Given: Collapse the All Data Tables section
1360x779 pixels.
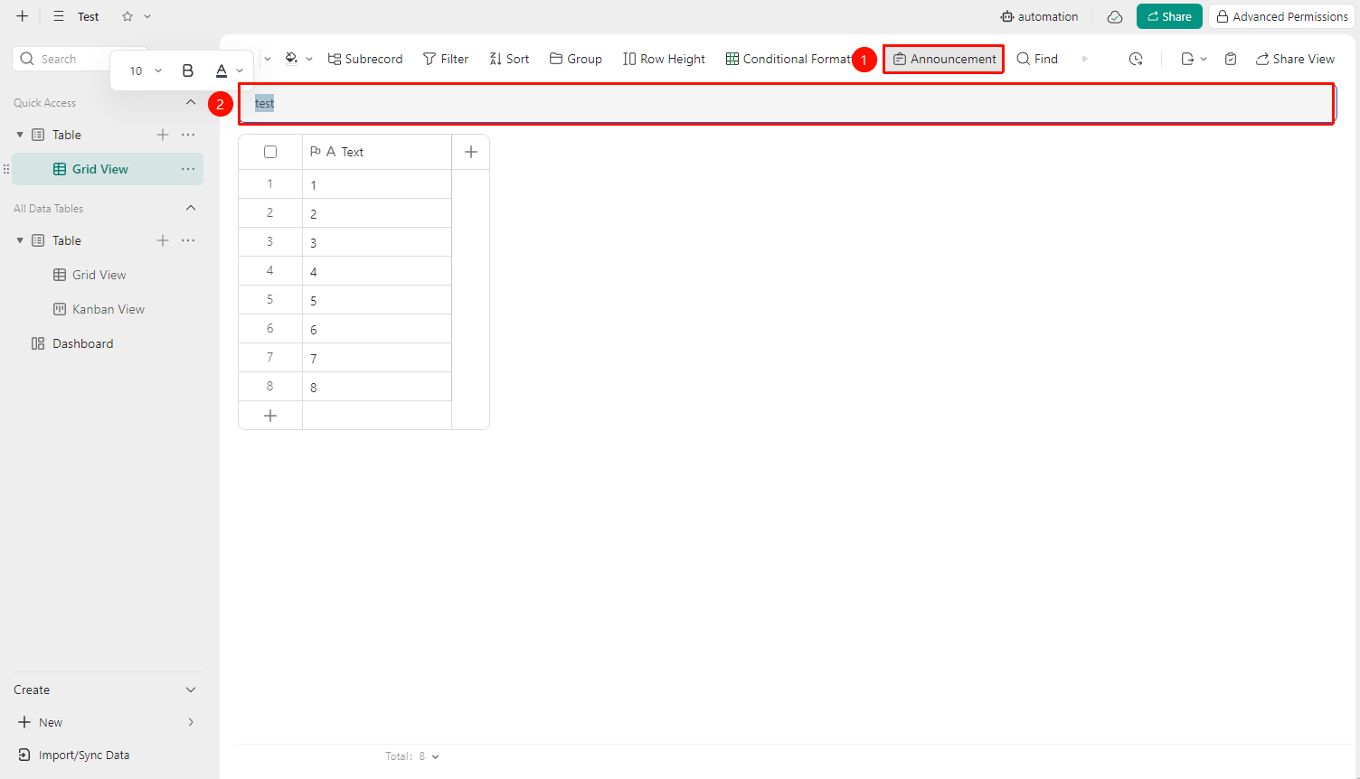Looking at the screenshot, I should [x=191, y=208].
